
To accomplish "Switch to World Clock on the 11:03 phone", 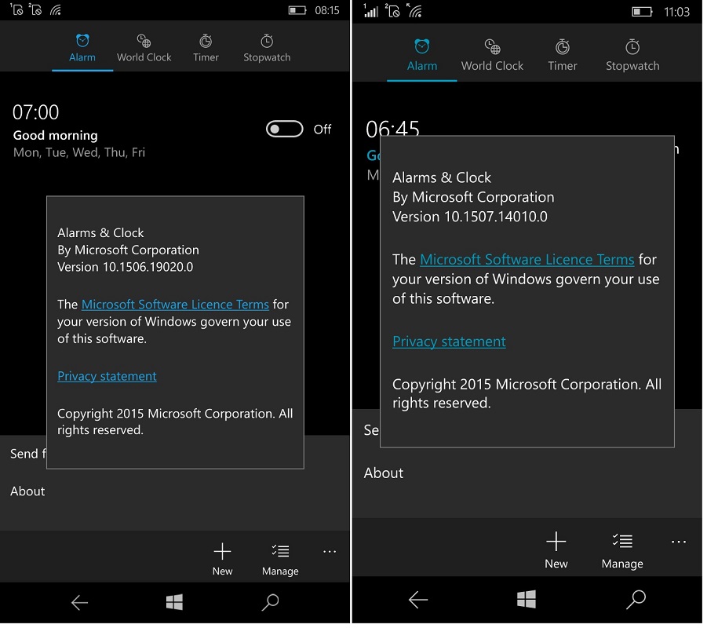I will [492, 56].
